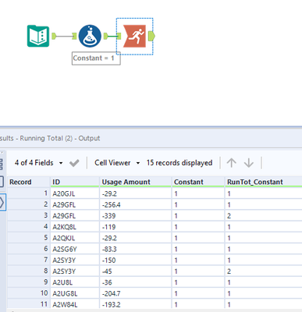Click the Text Input output anchor
The image size is (302, 312).
tap(54, 36)
